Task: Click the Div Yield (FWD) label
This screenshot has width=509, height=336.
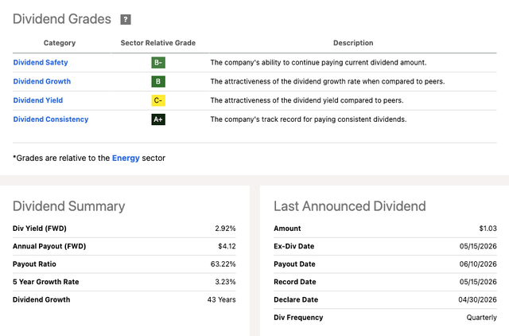Action: [x=40, y=229]
